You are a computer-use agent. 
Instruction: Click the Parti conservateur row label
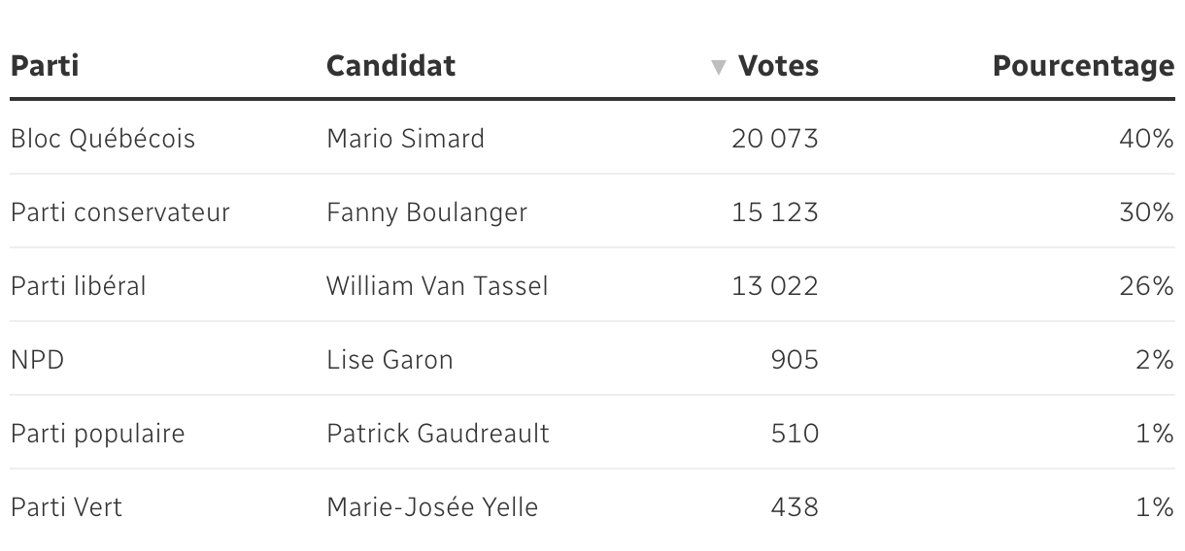pos(120,212)
